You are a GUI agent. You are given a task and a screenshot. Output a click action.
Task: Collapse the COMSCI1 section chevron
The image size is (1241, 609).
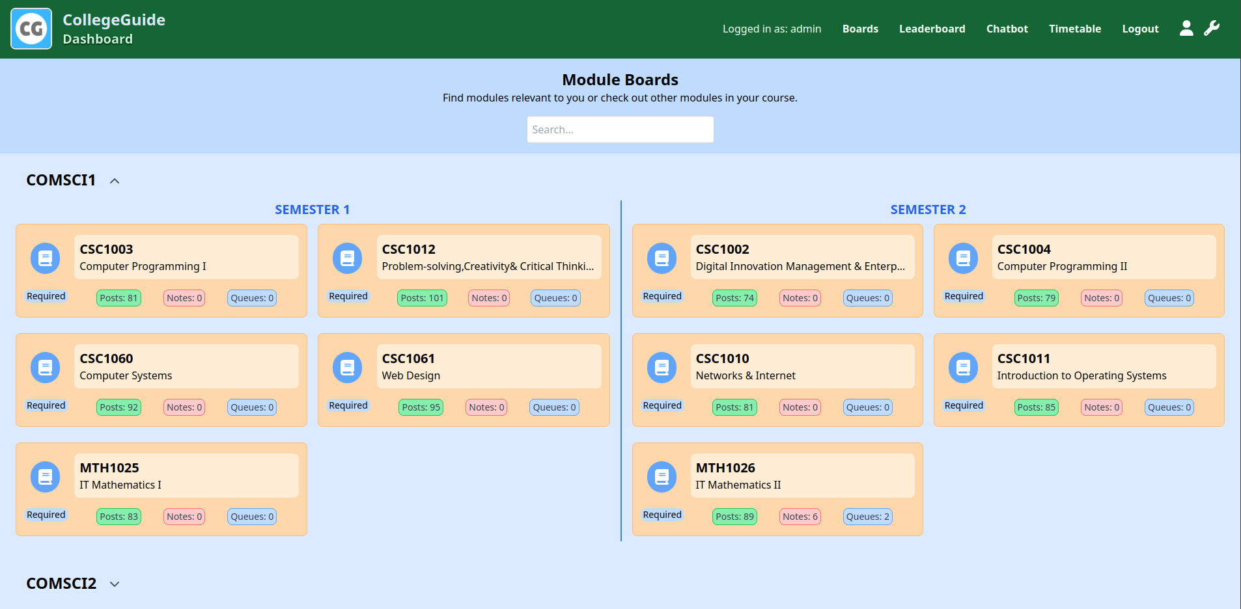click(x=115, y=181)
